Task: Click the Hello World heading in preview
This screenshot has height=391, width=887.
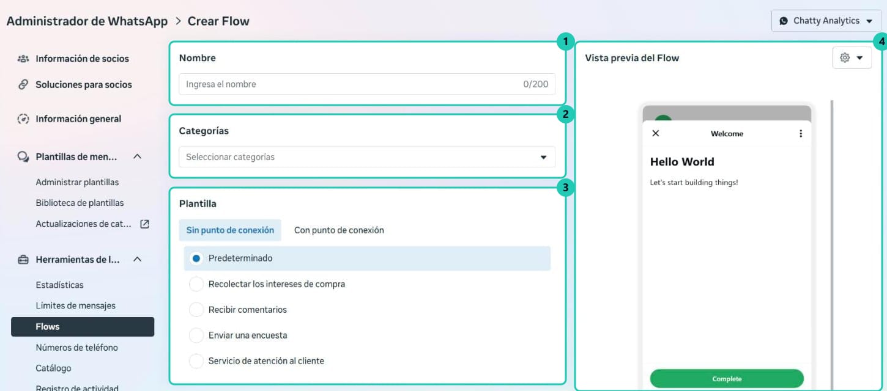Action: (682, 162)
